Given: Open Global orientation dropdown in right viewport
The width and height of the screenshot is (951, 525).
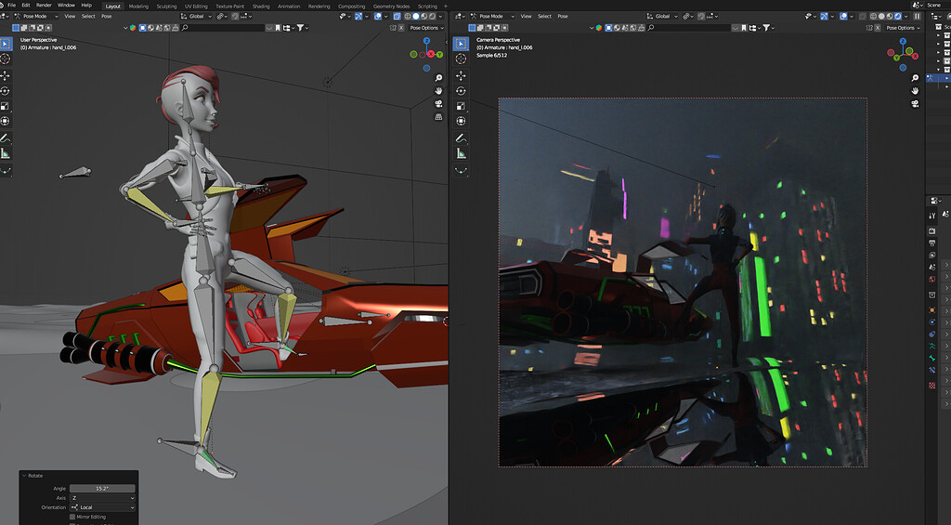Looking at the screenshot, I should click(661, 17).
